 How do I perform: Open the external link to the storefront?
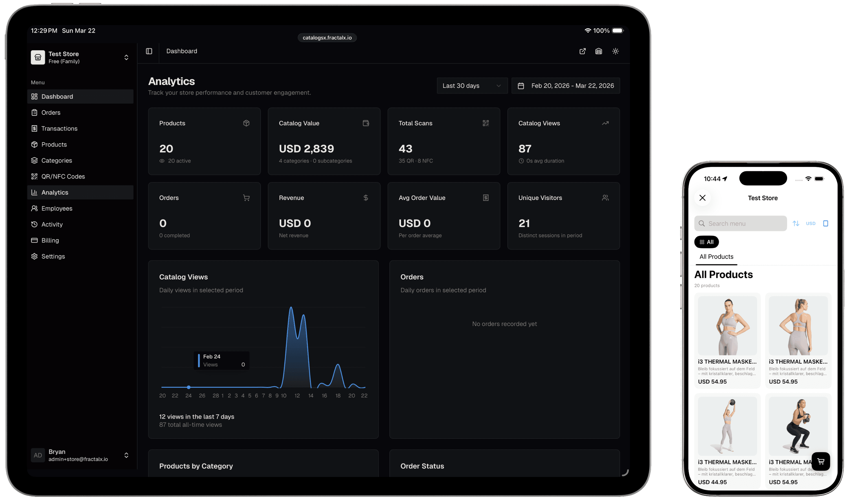(x=583, y=51)
